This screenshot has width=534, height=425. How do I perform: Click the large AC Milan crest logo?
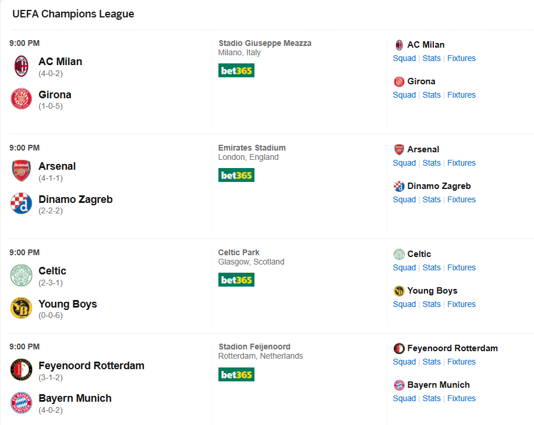tap(21, 66)
